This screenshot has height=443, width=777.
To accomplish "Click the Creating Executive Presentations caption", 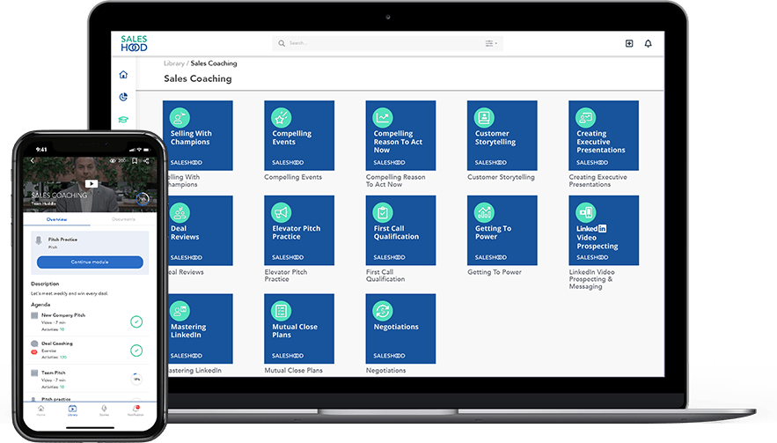I will 597,181.
